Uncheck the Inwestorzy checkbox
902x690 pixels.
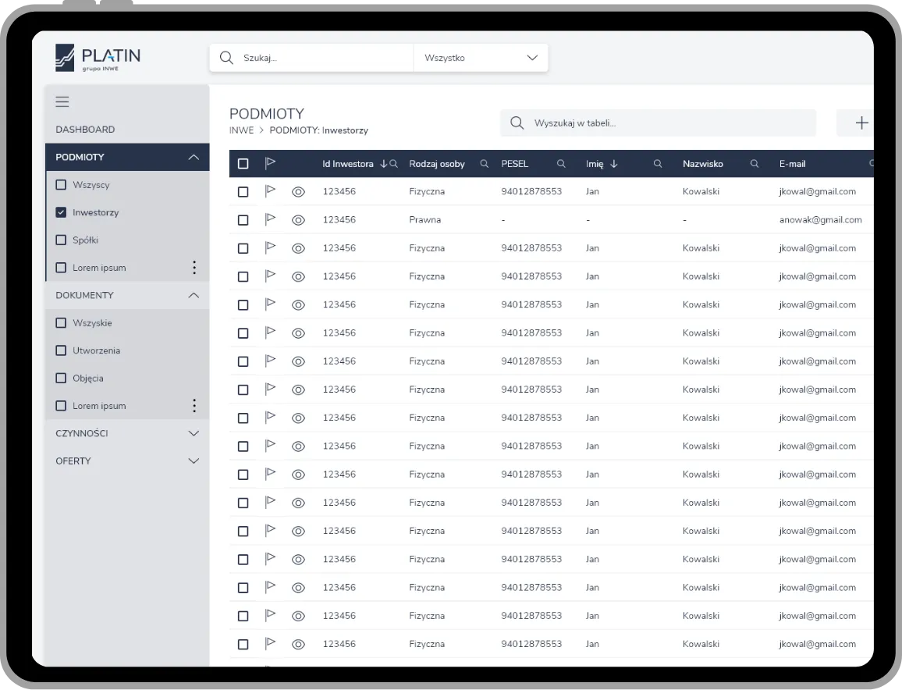point(61,212)
